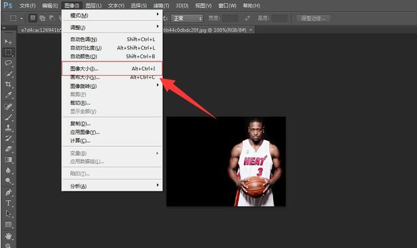Select the Pen tool
Viewport: 417px width, 248px height.
click(8, 192)
